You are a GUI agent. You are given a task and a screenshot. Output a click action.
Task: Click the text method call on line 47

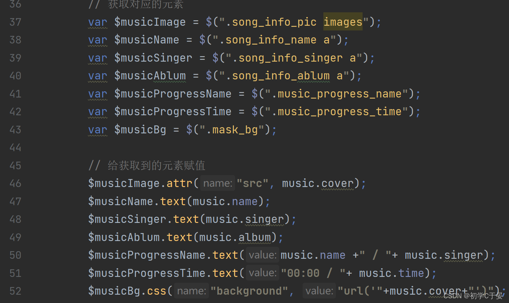(173, 202)
